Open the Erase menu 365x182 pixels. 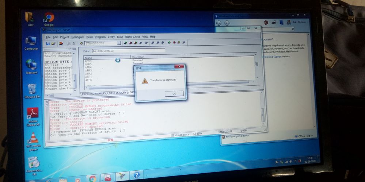(120, 37)
